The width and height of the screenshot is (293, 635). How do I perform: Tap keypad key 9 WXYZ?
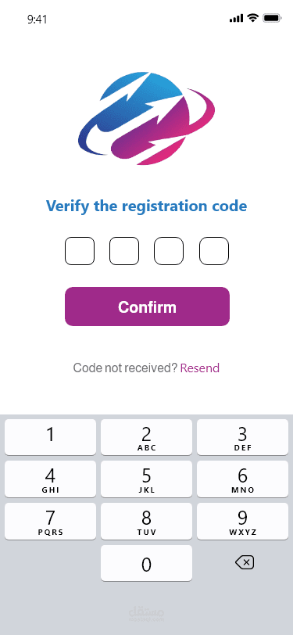[242, 521]
